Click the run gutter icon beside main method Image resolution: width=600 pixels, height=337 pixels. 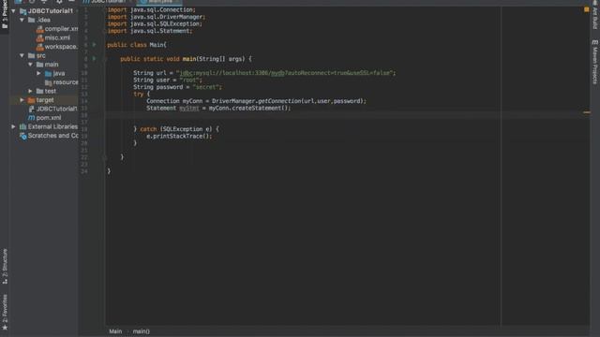point(94,59)
